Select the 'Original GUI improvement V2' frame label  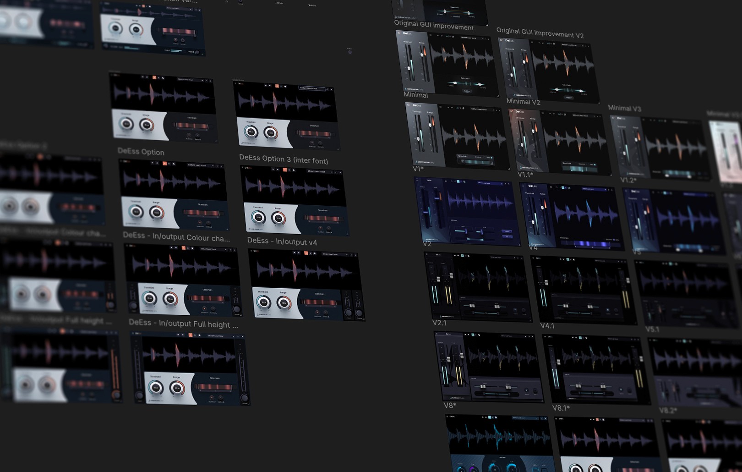tap(540, 33)
